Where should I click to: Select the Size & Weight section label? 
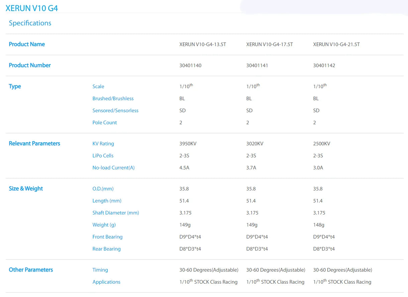pos(26,188)
